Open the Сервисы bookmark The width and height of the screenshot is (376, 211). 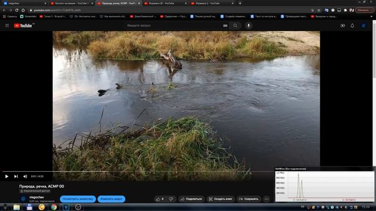[10, 16]
